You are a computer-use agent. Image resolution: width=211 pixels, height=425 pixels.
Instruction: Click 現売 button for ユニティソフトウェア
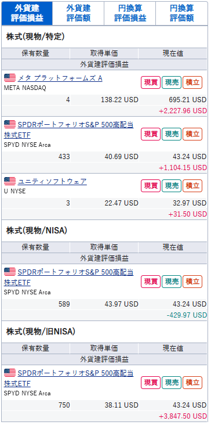tap(172, 186)
